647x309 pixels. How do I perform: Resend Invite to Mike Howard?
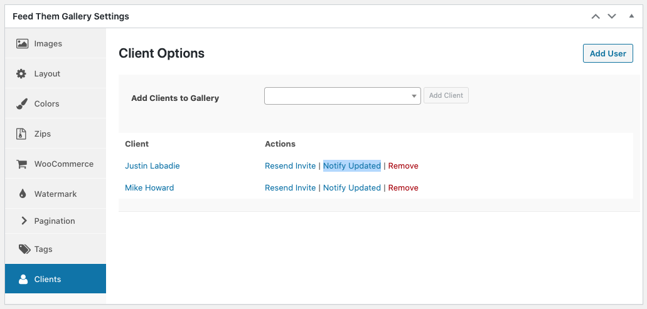(x=290, y=187)
